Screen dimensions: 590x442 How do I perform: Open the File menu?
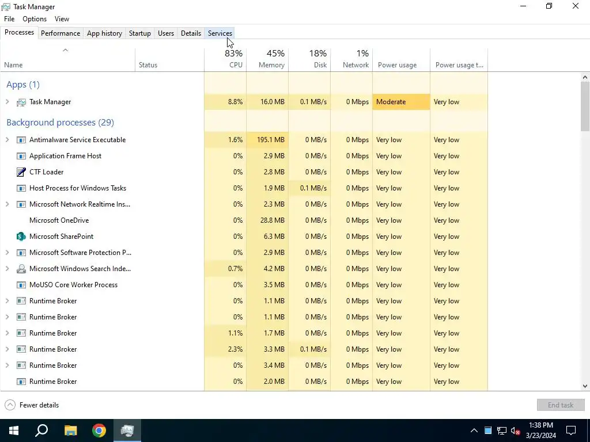(x=9, y=19)
